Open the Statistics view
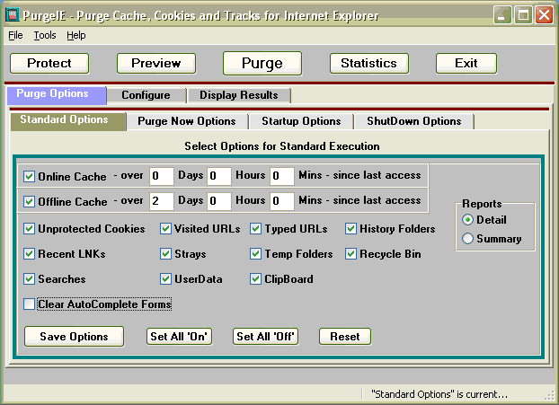 [369, 64]
